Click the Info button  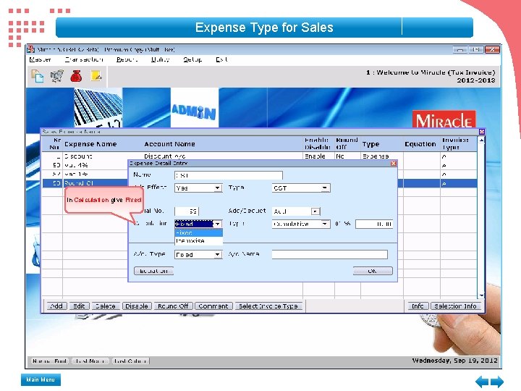418,306
